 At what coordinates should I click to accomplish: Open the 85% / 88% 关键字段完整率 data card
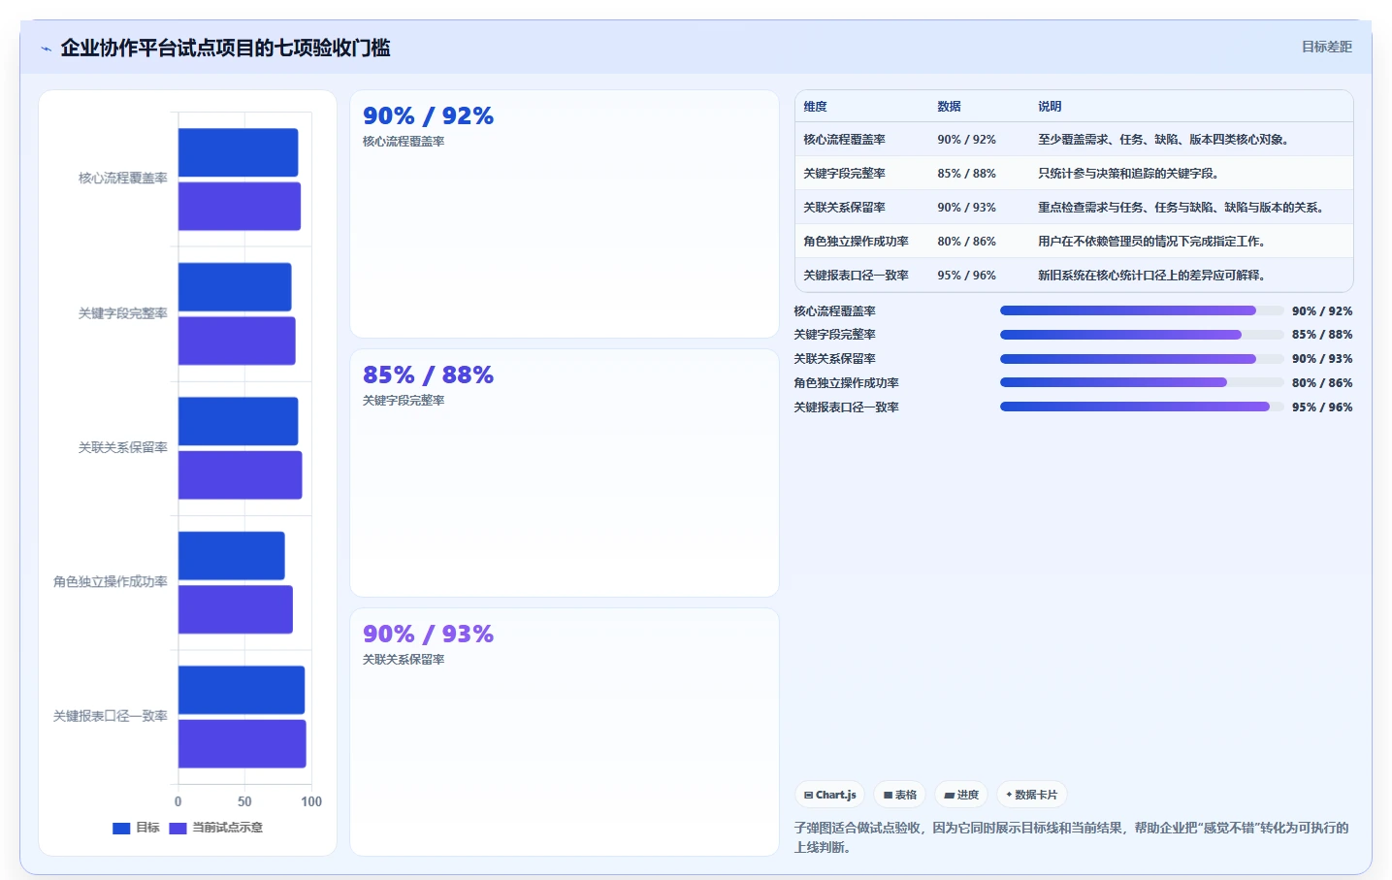(x=565, y=473)
